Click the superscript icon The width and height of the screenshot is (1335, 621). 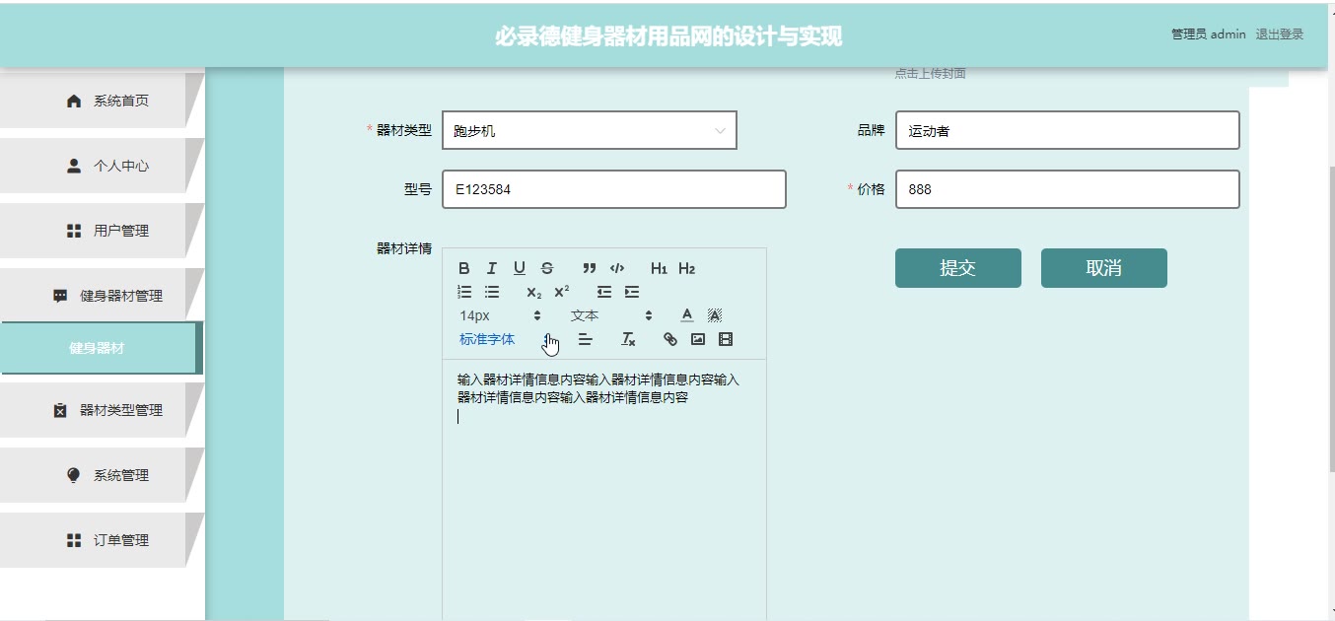pyautogui.click(x=562, y=292)
